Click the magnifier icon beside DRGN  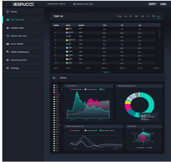tap(54, 78)
